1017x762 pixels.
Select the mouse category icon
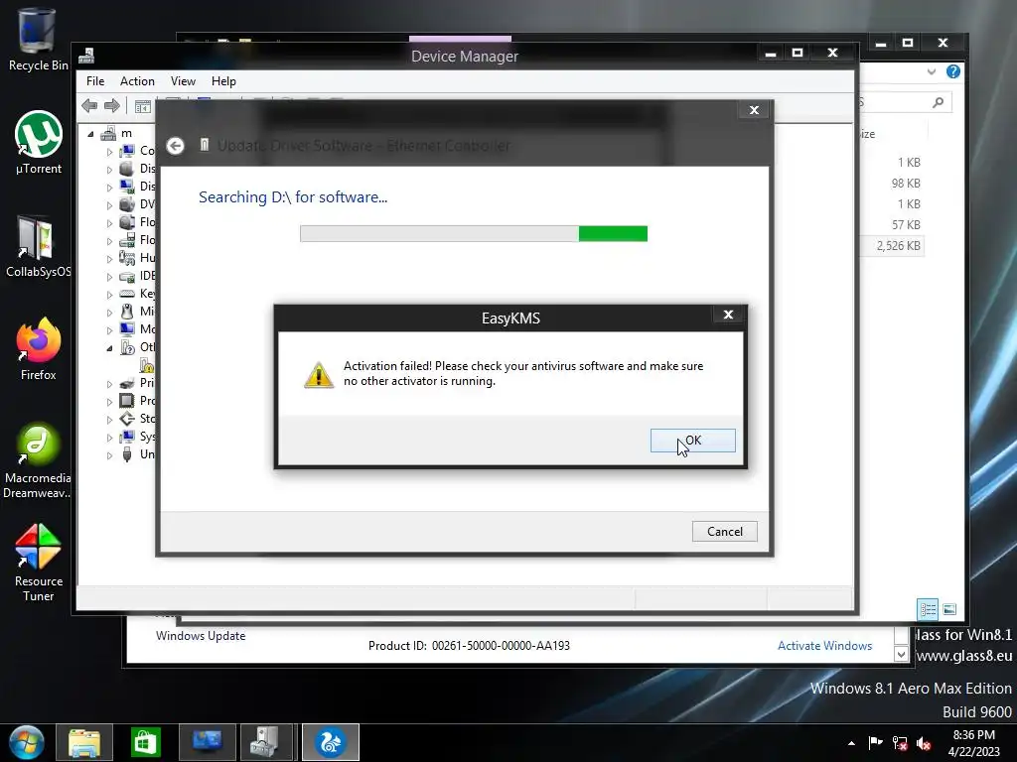pos(127,312)
